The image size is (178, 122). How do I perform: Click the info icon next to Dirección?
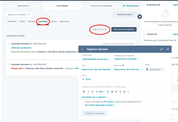click(x=123, y=66)
